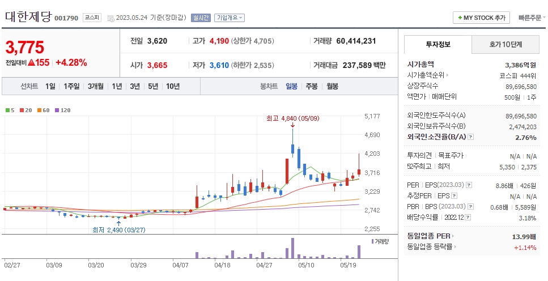This screenshot has width=548, height=281.
Task: Click the 상한가 4,705 text
Action: pyautogui.click(x=253, y=41)
